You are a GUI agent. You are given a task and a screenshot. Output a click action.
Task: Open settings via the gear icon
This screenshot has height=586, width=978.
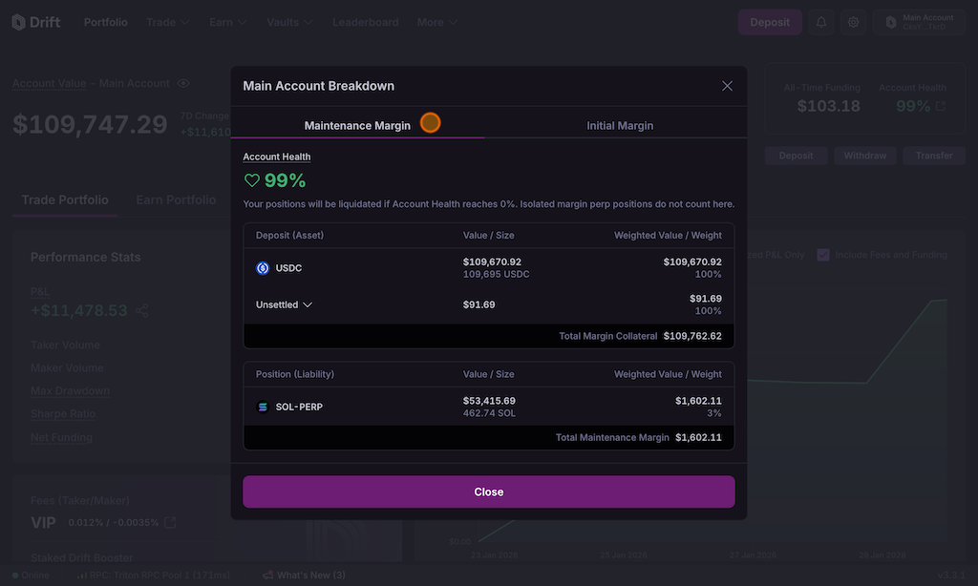[853, 22]
